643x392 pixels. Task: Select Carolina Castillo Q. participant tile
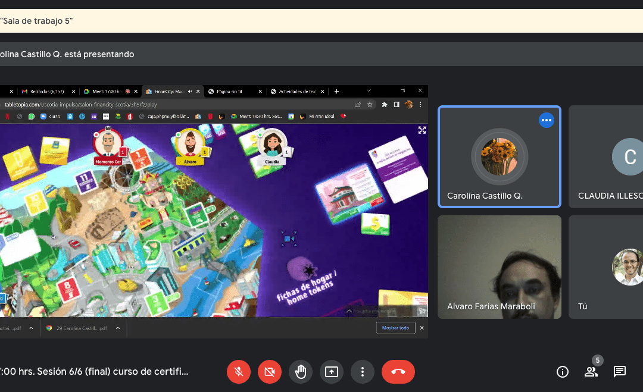(x=500, y=157)
